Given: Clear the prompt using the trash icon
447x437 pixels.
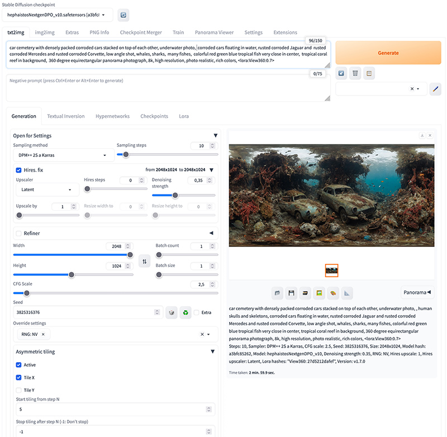Looking at the screenshot, I should point(355,73).
